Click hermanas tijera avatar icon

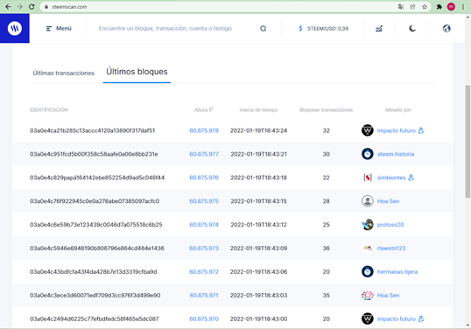point(368,271)
